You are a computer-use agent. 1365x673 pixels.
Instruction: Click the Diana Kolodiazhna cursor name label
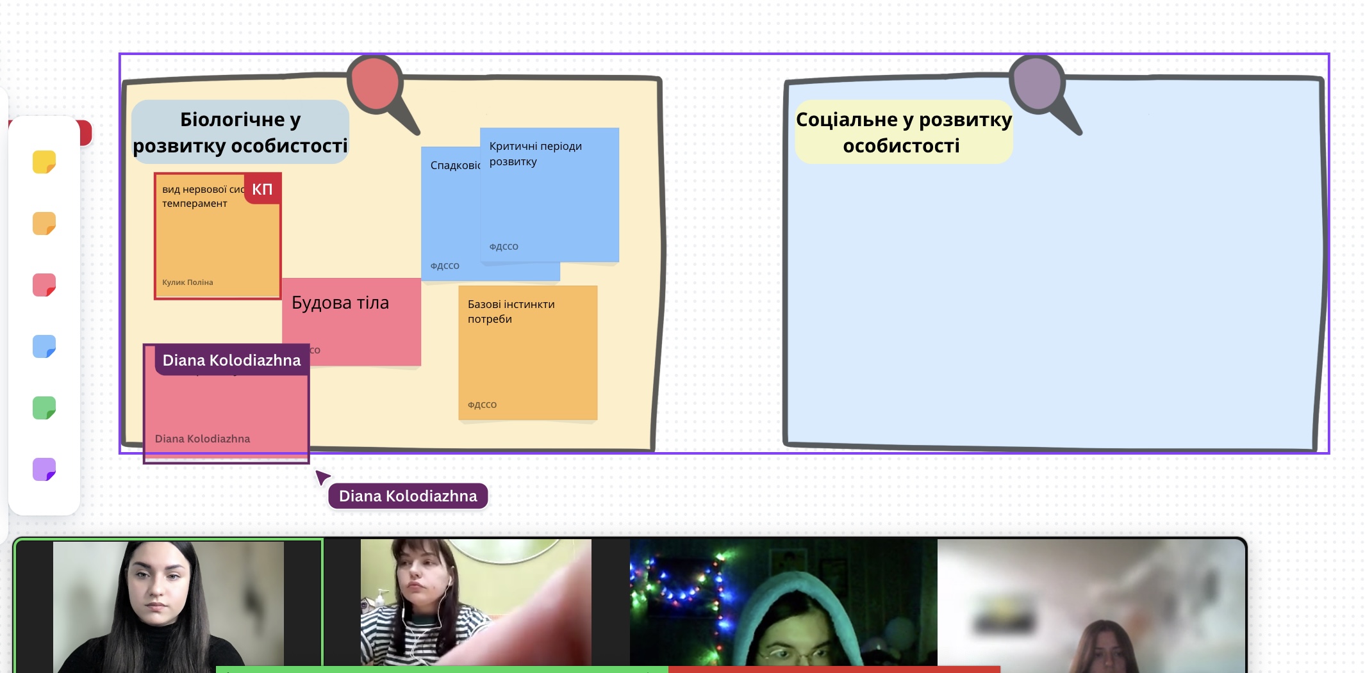coord(408,496)
